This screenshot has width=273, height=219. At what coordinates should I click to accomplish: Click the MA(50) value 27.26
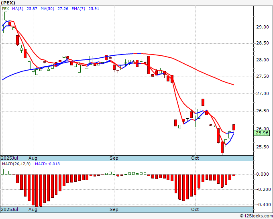[x=63, y=9]
